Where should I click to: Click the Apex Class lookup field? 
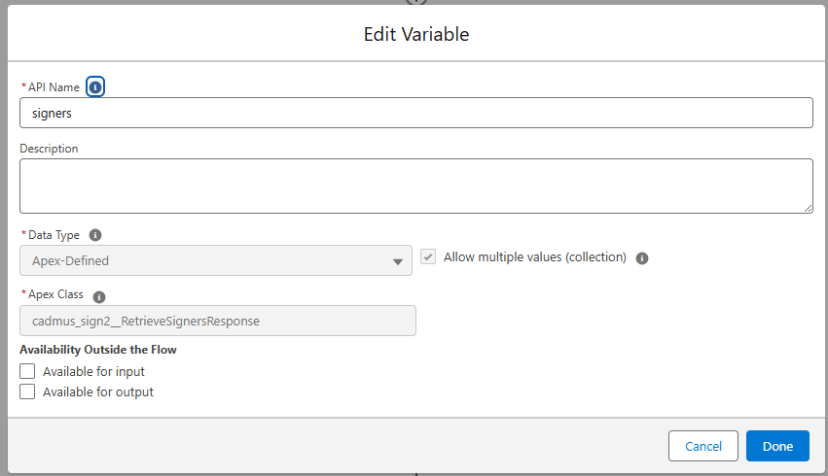coord(218,321)
